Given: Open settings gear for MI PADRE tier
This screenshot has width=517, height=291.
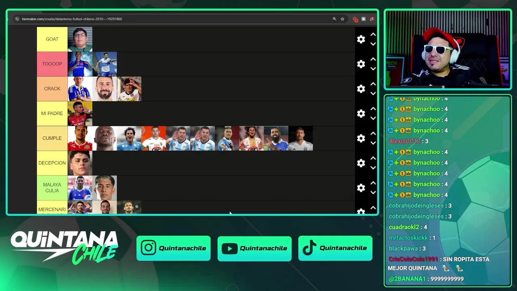Looking at the screenshot, I should [x=361, y=114].
